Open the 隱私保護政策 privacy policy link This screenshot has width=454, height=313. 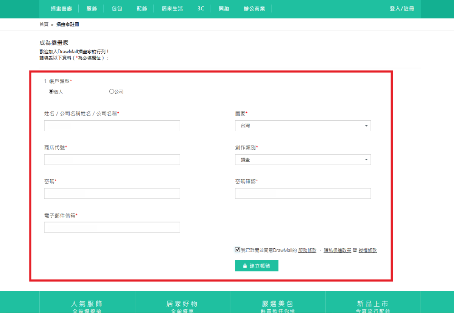339,250
